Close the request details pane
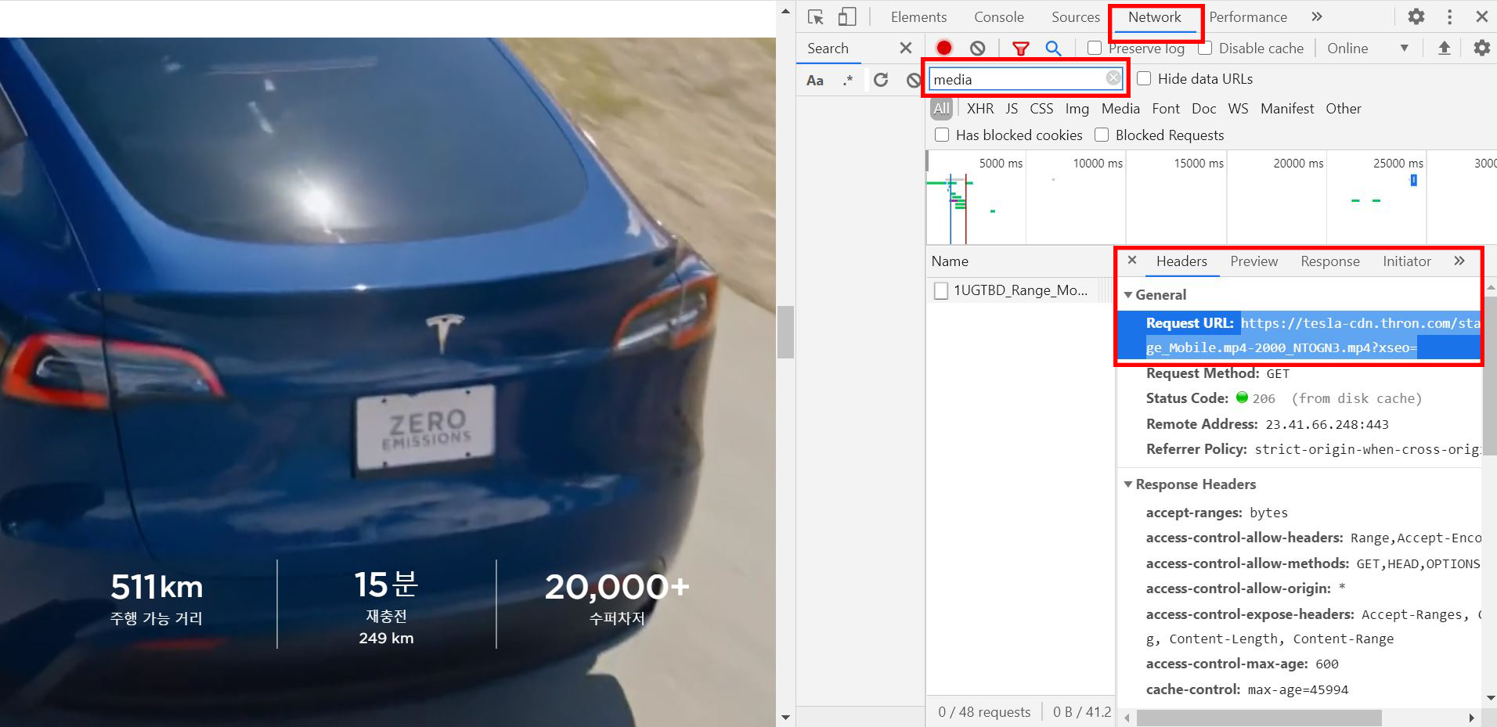Image resolution: width=1497 pixels, height=727 pixels. [x=1132, y=261]
